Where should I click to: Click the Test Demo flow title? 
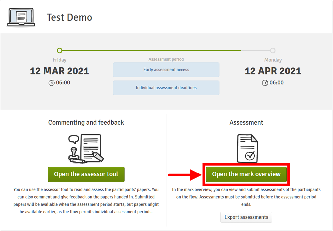tap(69, 17)
